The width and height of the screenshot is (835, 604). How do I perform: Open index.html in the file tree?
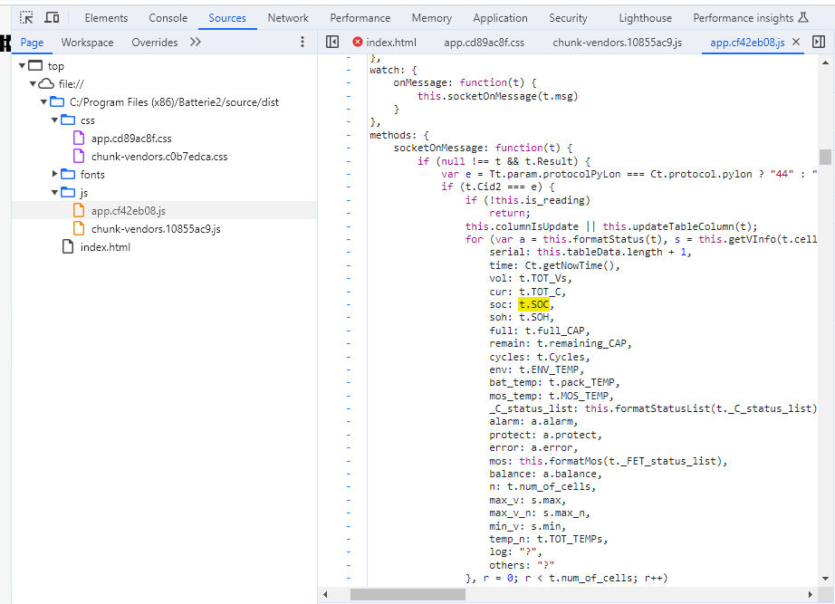(x=105, y=247)
